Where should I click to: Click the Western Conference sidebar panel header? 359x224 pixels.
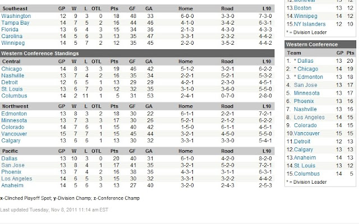coord(321,44)
